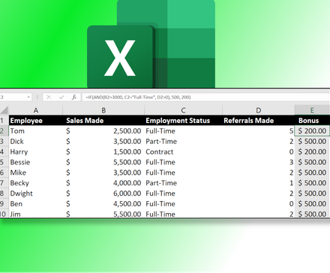
Task: Select the cell containing Becky
Action: (x=36, y=183)
